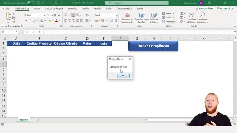237x133 pixels.
Task: Open the Arquivo menu
Action: pyautogui.click(x=6, y=8)
